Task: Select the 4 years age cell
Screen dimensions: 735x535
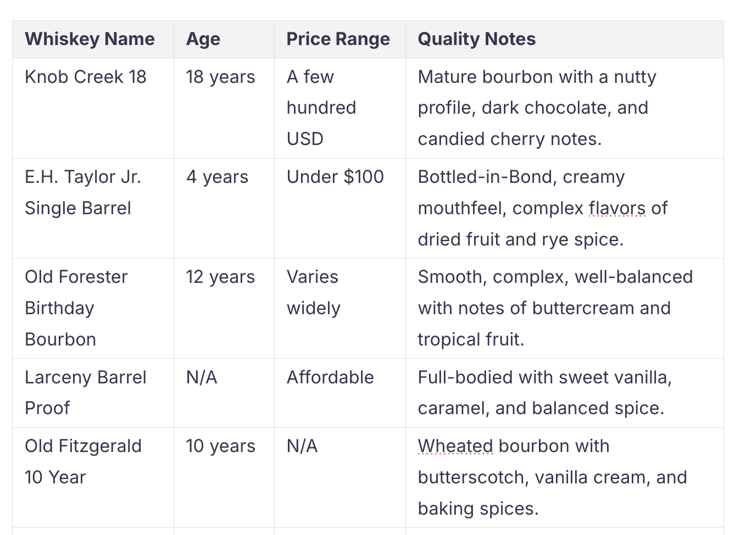Action: tap(217, 177)
